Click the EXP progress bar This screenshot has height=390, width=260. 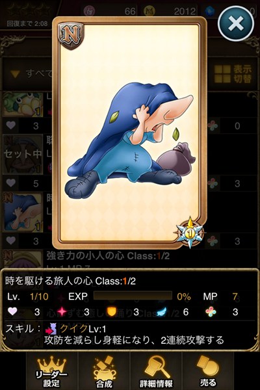133,296
